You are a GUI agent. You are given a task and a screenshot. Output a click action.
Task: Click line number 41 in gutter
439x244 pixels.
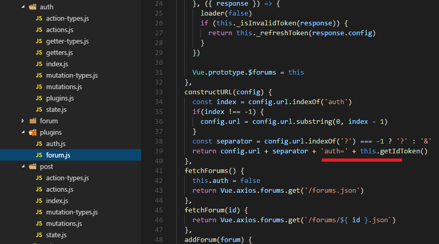tap(159, 171)
